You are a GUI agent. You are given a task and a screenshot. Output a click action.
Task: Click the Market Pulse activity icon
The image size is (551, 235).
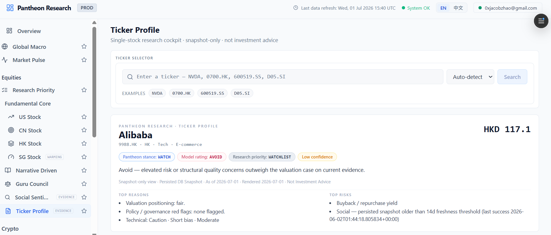tap(5, 60)
